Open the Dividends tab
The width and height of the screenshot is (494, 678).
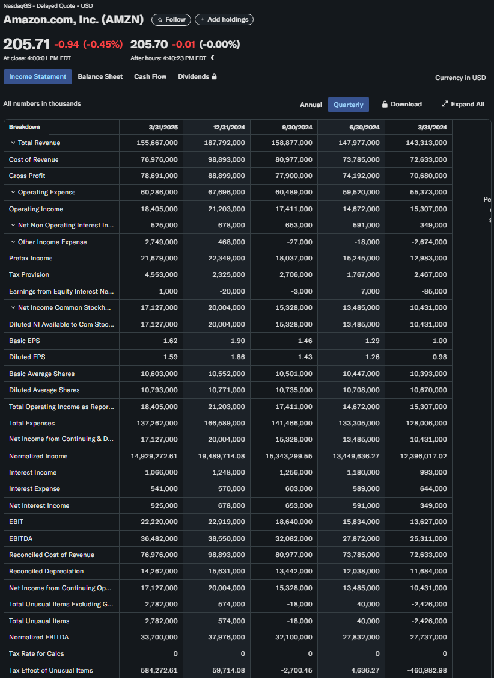tap(197, 76)
